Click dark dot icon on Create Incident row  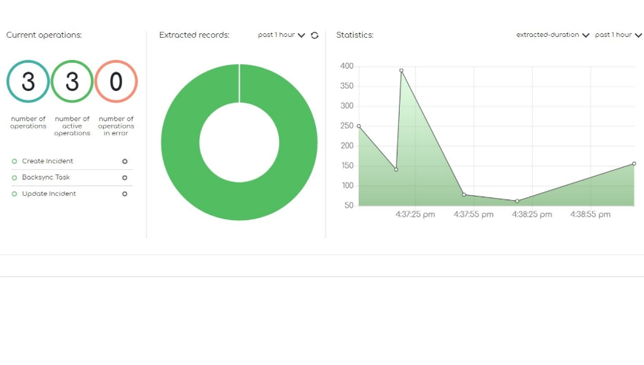125,162
